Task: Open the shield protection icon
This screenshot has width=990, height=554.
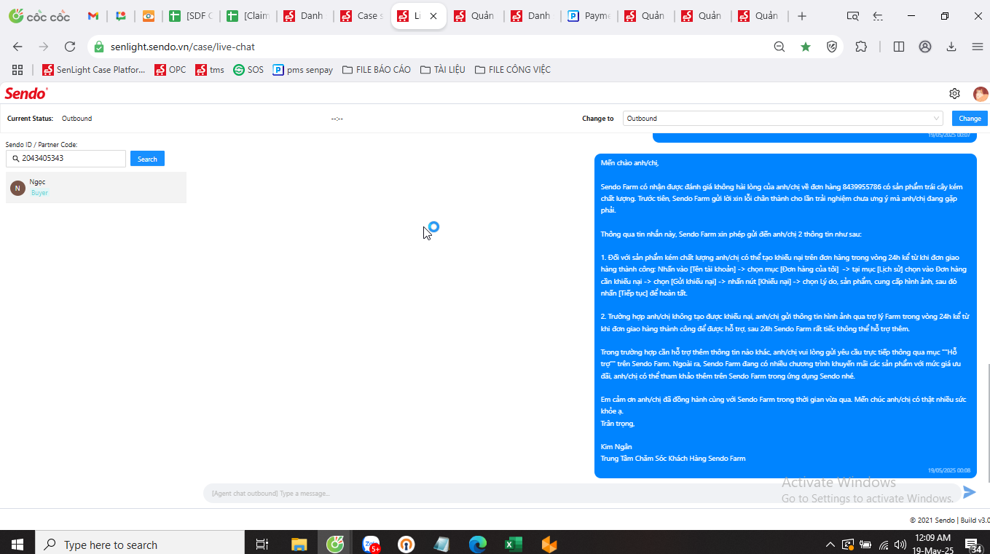Action: pos(832,47)
